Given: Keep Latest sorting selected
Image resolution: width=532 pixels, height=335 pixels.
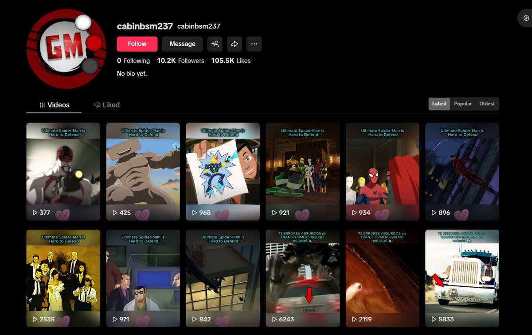Looking at the screenshot, I should pyautogui.click(x=439, y=104).
